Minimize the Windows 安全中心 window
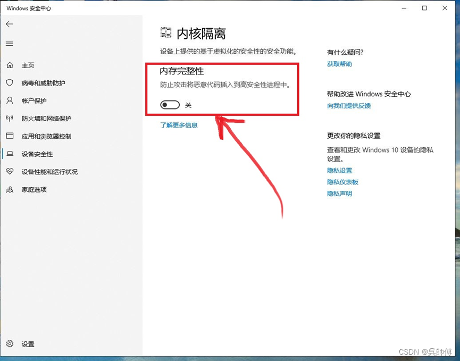 (x=404, y=8)
